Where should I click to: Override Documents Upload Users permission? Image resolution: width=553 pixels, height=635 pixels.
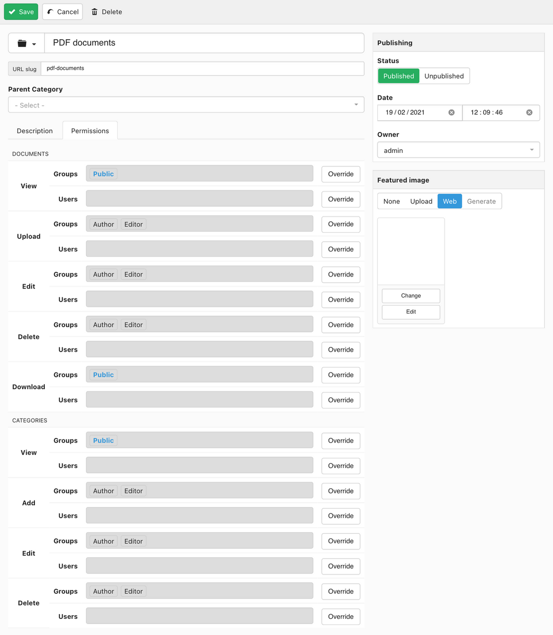point(341,249)
